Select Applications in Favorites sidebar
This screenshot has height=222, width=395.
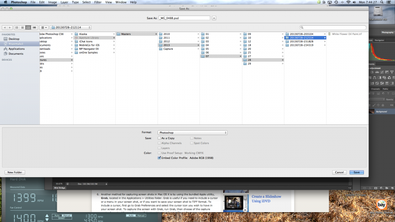tap(16, 49)
